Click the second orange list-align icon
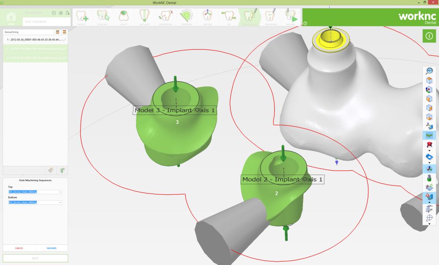Screen dimensions: 439x265 [65, 32]
